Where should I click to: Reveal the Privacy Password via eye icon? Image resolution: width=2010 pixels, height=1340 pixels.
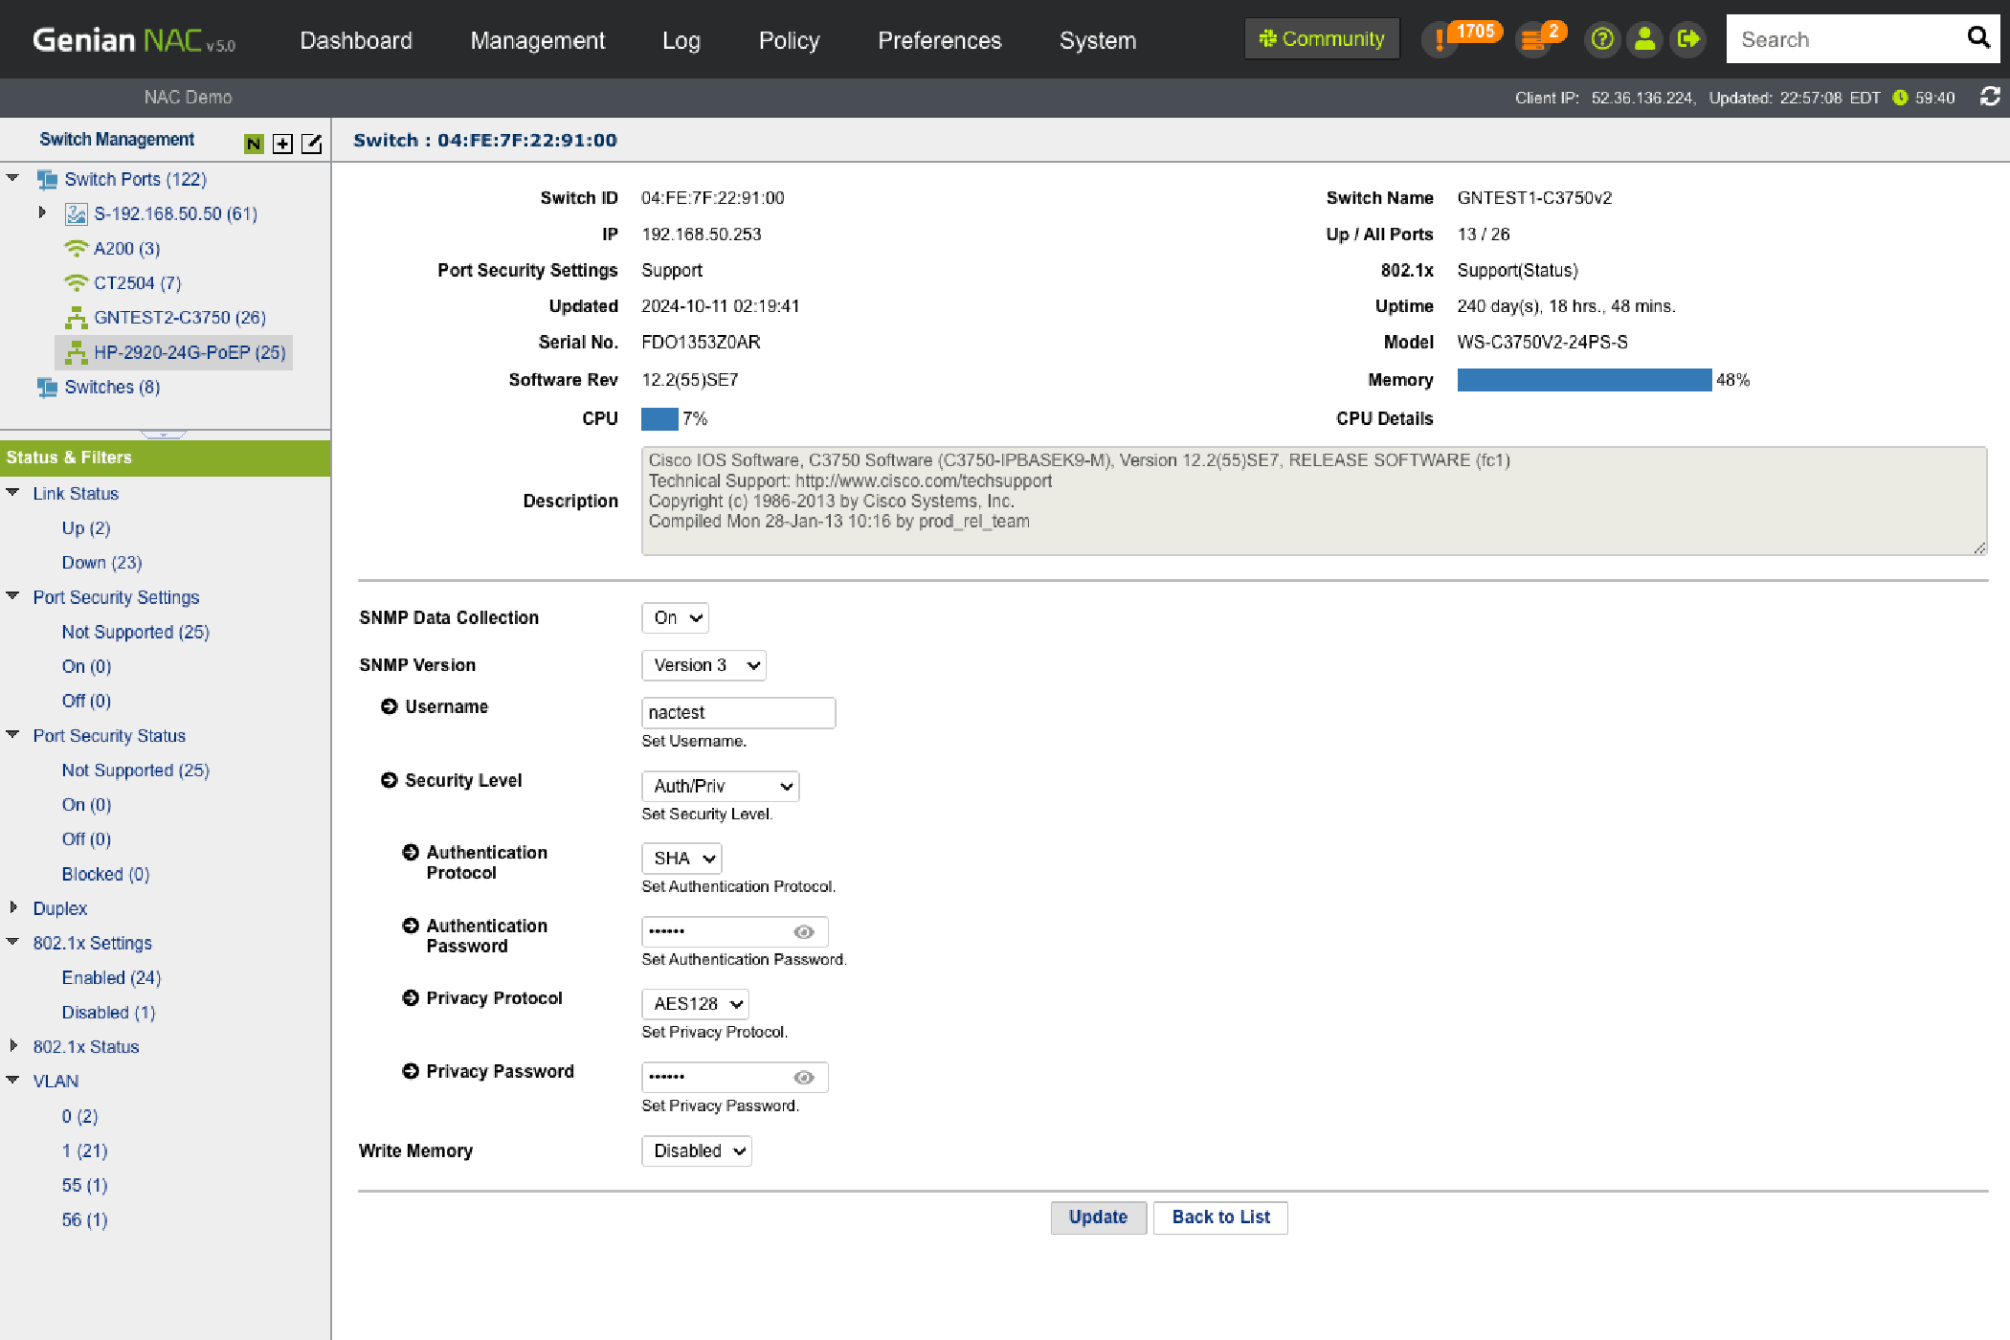(x=804, y=1078)
